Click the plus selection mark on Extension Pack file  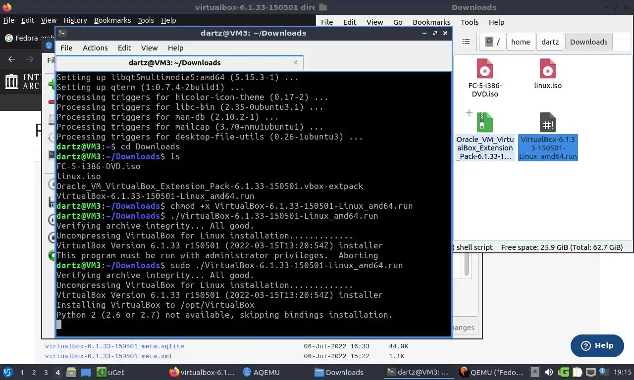click(x=469, y=113)
